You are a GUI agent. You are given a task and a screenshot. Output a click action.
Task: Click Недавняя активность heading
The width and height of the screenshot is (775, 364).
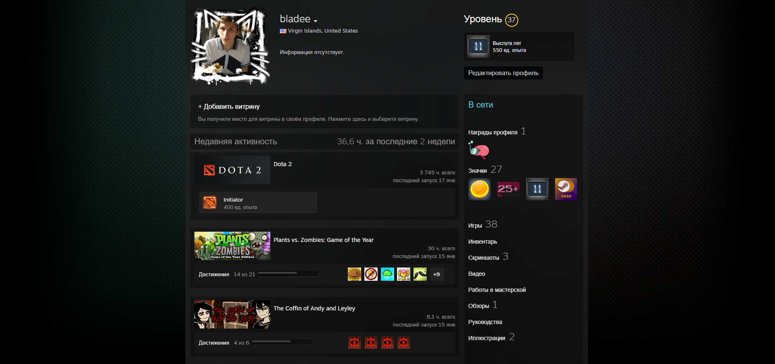click(x=236, y=141)
